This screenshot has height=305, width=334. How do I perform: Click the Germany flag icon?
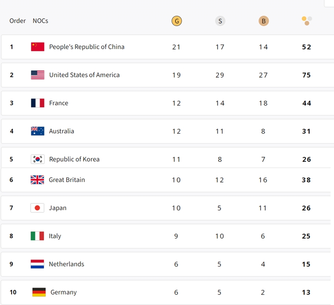point(39,292)
